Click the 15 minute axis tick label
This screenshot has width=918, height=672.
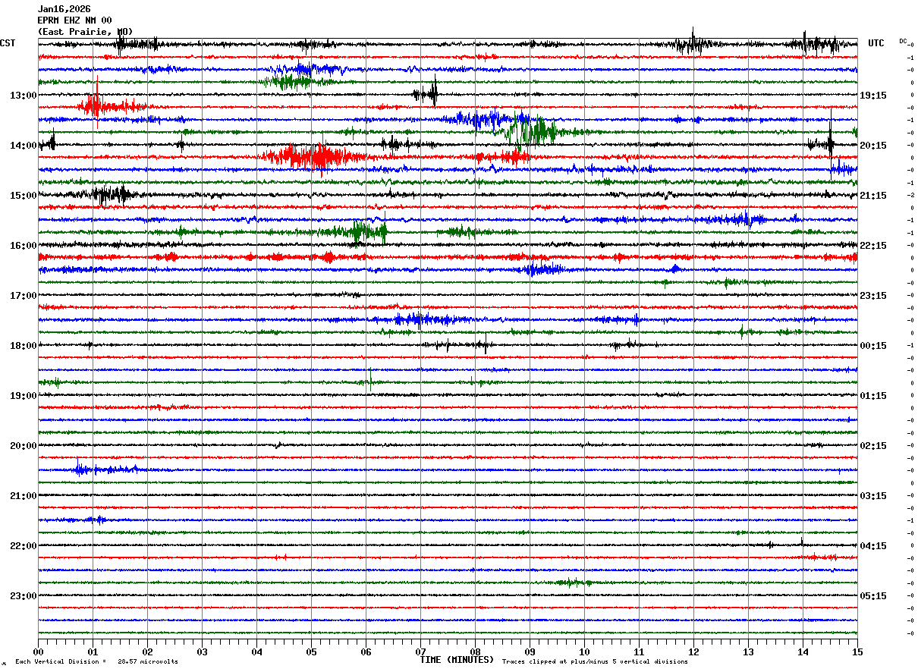click(x=857, y=652)
